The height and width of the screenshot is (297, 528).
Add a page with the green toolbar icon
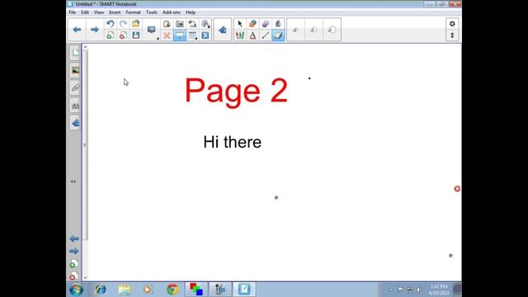pos(110,35)
